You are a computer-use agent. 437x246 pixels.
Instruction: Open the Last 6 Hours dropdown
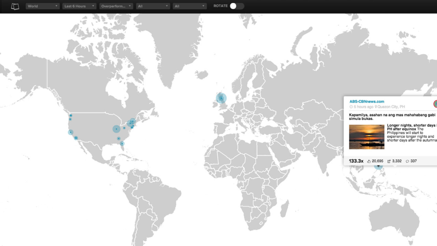click(79, 6)
